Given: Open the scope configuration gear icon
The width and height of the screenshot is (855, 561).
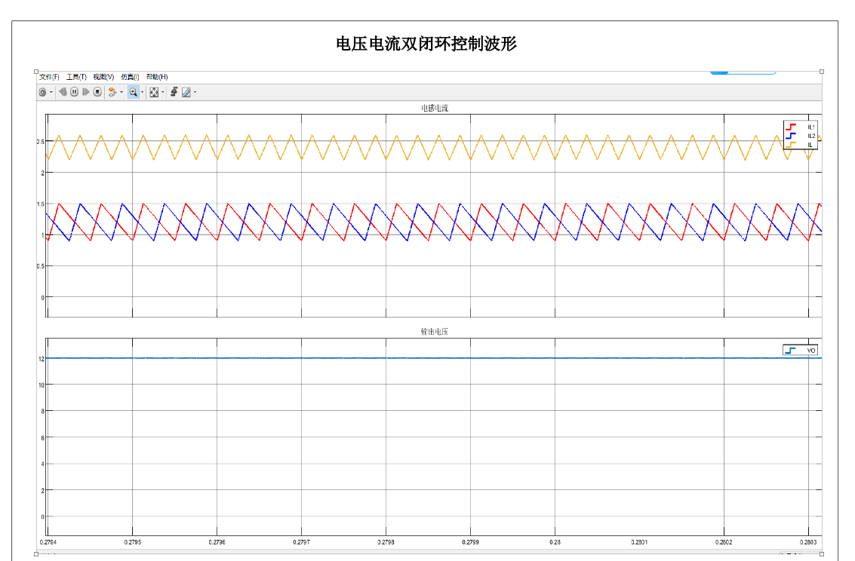Looking at the screenshot, I should 43,92.
